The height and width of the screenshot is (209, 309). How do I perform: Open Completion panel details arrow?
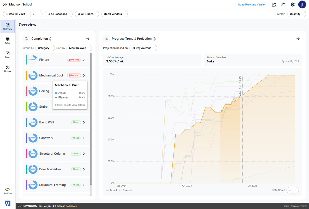(88, 39)
